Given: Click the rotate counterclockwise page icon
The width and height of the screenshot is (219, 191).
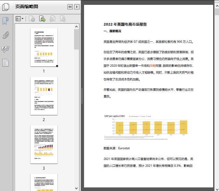Looking at the screenshot, I should pos(52,19).
